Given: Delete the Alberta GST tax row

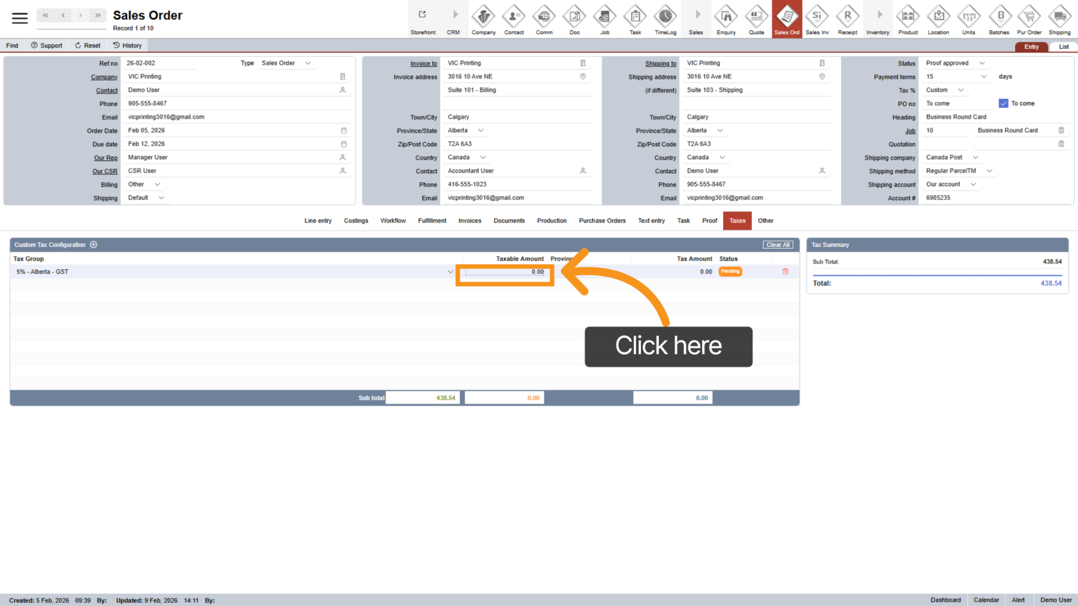Looking at the screenshot, I should pos(785,272).
